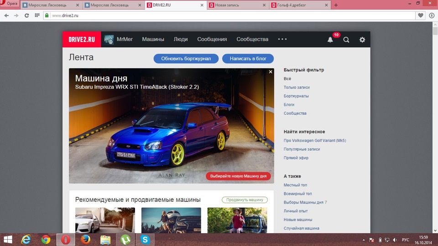This screenshot has width=438, height=246.
Task: Launch Internet Explorer from taskbar
Action: (26, 240)
